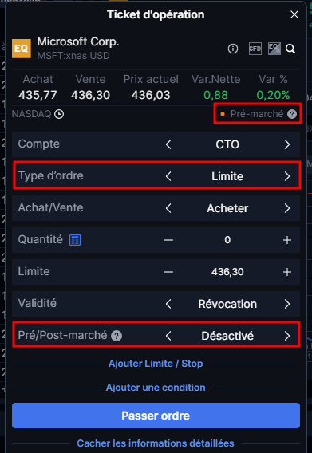
Task: Switch Pré/Post-marché using left arrow
Action: (x=168, y=336)
